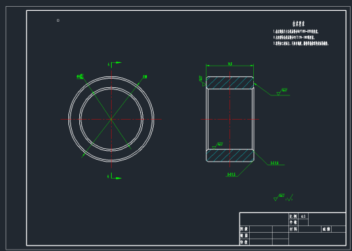Click the 材料 label cell in title block
352x251 pixels.
pos(293,229)
